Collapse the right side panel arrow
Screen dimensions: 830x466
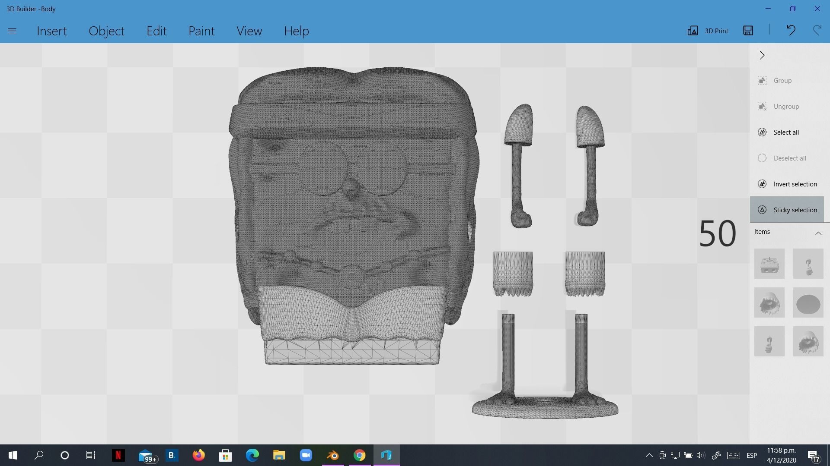(762, 55)
